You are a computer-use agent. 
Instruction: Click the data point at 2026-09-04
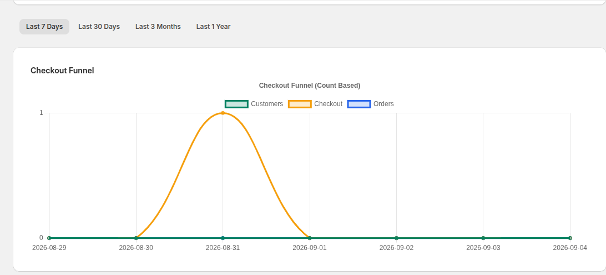point(570,238)
